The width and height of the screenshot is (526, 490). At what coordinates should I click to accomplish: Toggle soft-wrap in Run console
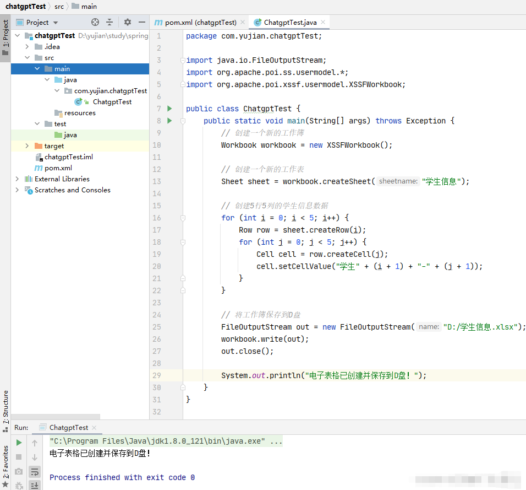click(x=35, y=472)
